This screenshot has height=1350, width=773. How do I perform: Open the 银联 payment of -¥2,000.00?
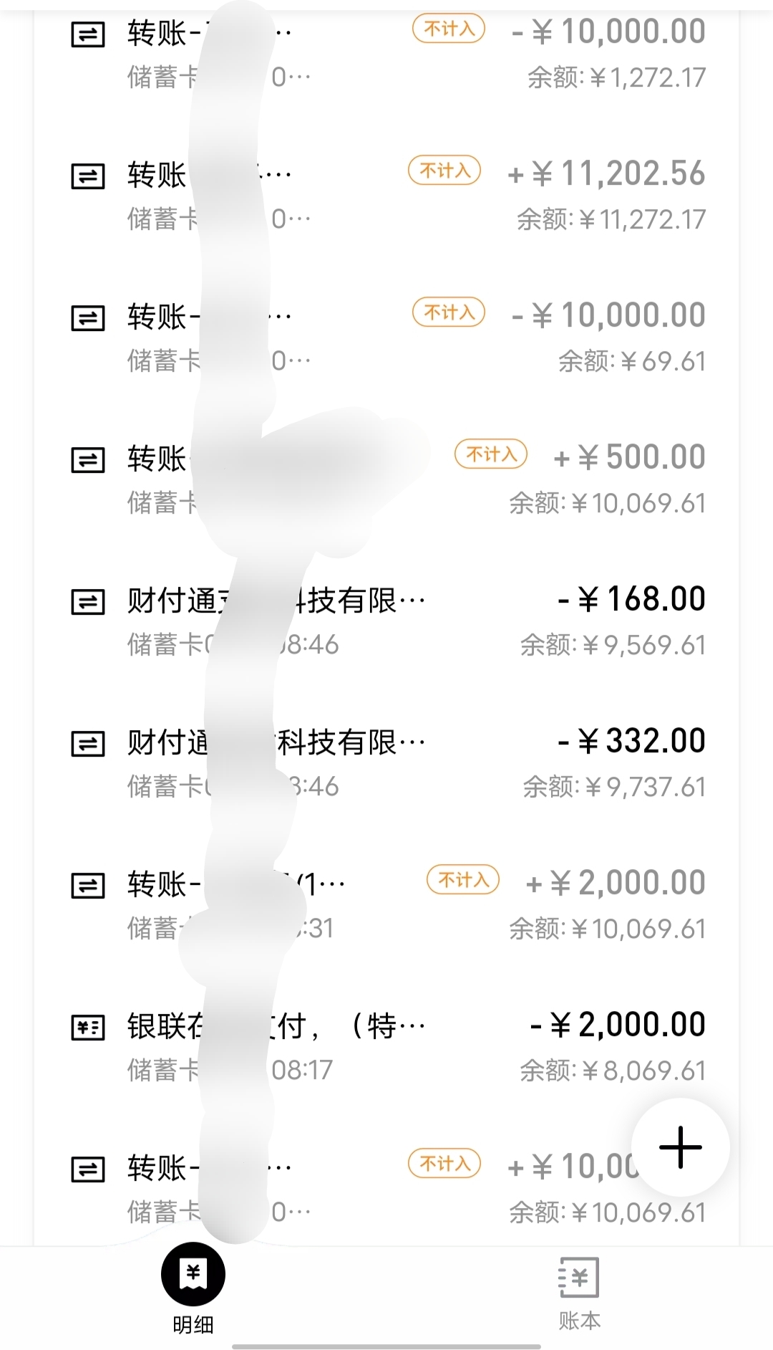[386, 1047]
